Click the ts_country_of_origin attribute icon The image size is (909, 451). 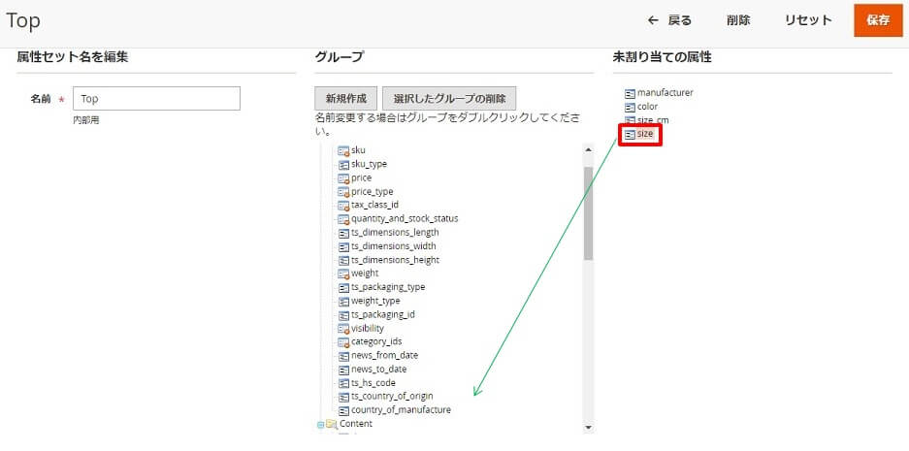point(343,397)
